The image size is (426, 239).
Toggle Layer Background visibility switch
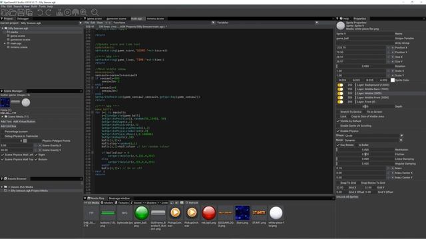click(x=340, y=85)
